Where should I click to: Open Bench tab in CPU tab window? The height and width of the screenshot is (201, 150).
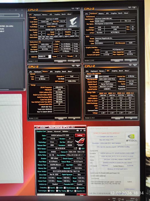pyautogui.click(x=64, y=14)
